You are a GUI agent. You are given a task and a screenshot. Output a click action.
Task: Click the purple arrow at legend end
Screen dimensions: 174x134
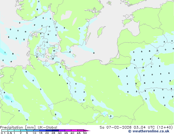87,130
